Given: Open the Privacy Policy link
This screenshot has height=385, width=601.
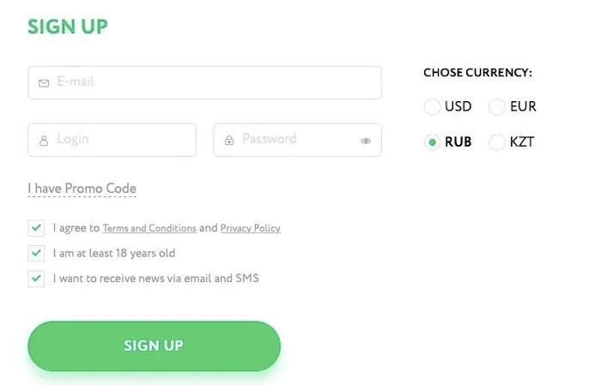Looking at the screenshot, I should click(x=250, y=229).
